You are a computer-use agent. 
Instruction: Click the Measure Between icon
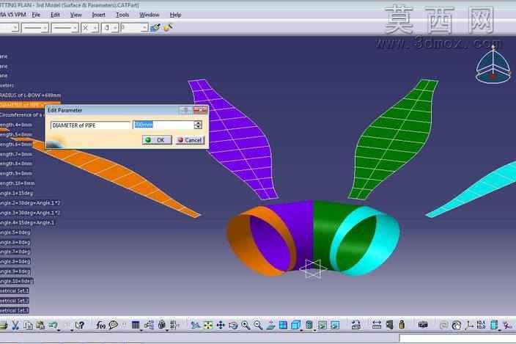(x=377, y=325)
